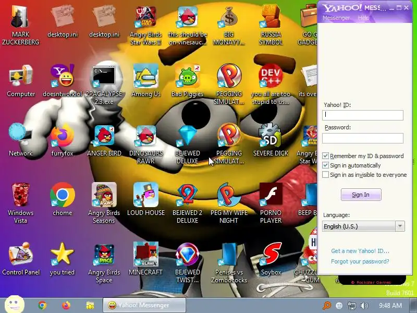
Task: Open the Help menu in Yahoo Messenger
Action: coord(363,18)
